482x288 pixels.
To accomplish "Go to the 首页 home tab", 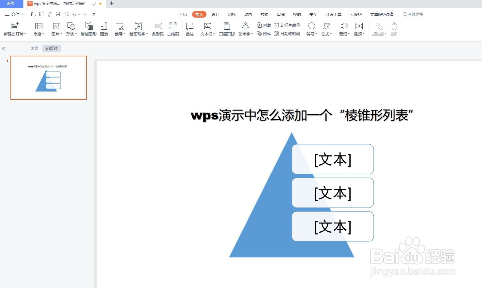I will coord(11,4).
